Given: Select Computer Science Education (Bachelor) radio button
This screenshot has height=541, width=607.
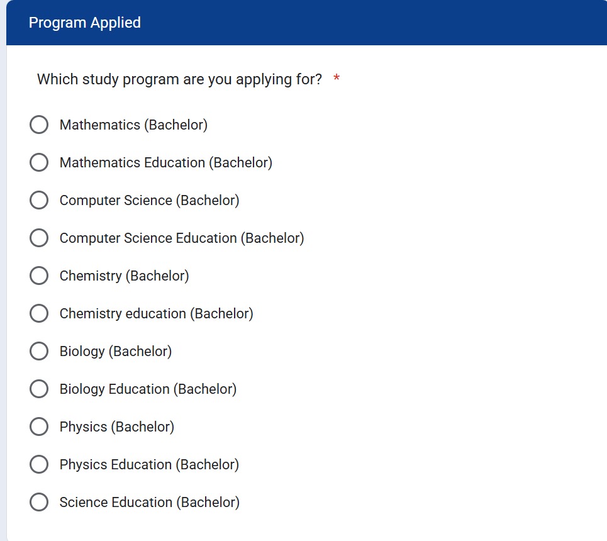Looking at the screenshot, I should tap(39, 238).
